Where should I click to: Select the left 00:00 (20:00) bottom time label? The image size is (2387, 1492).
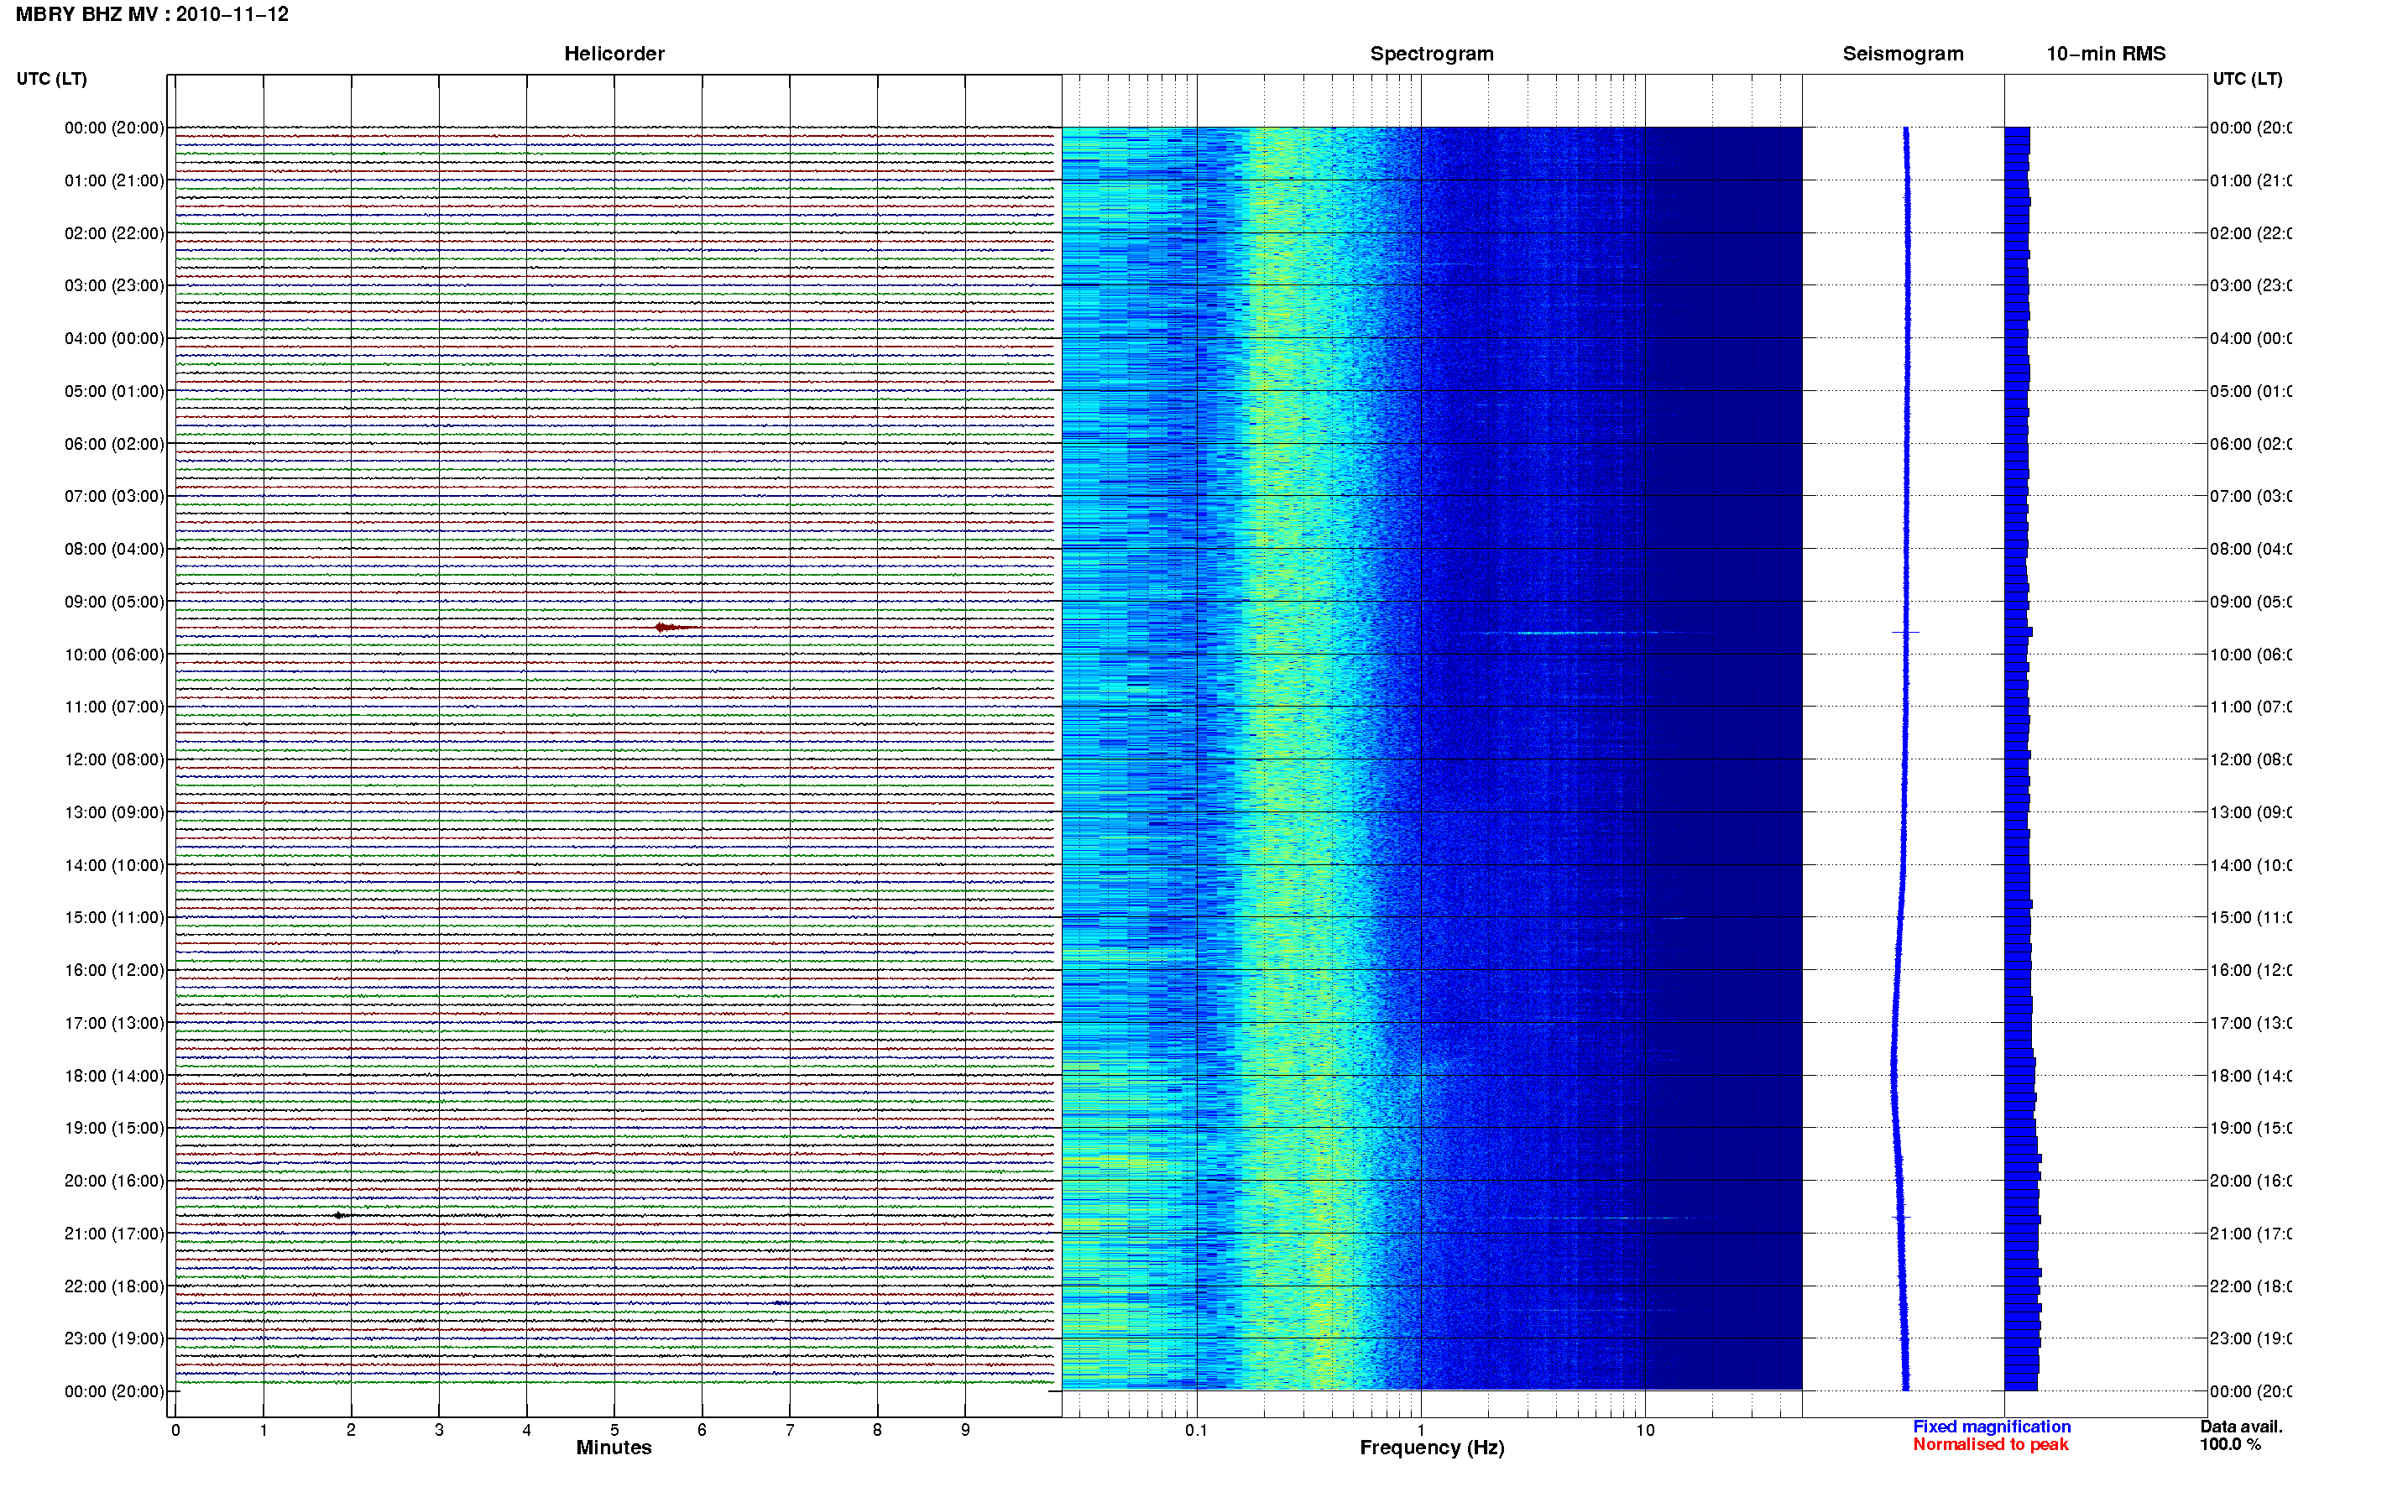pos(114,1392)
